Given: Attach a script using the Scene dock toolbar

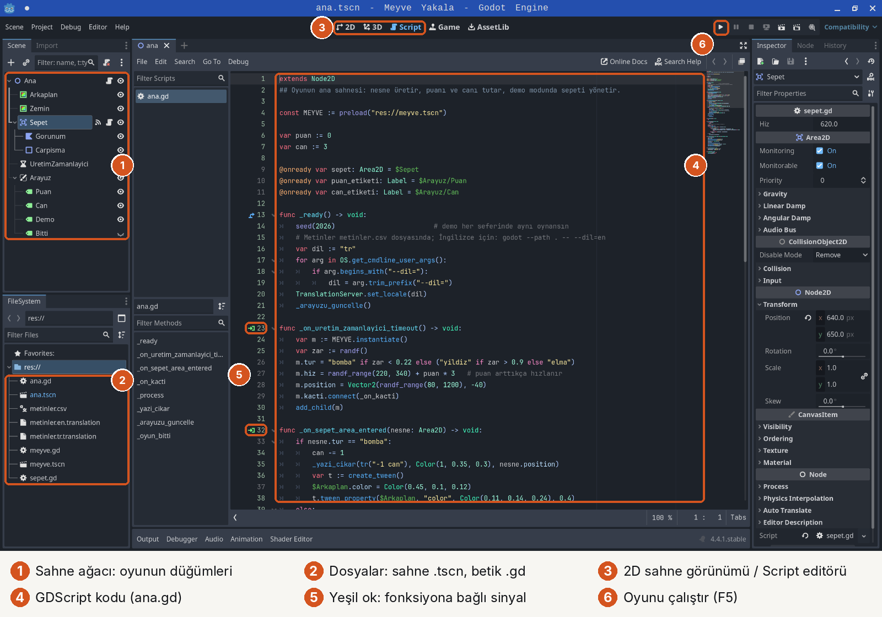Looking at the screenshot, I should [x=107, y=62].
